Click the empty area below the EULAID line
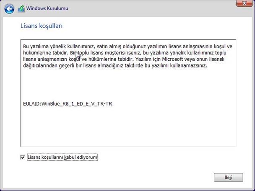 (x=128, y=126)
